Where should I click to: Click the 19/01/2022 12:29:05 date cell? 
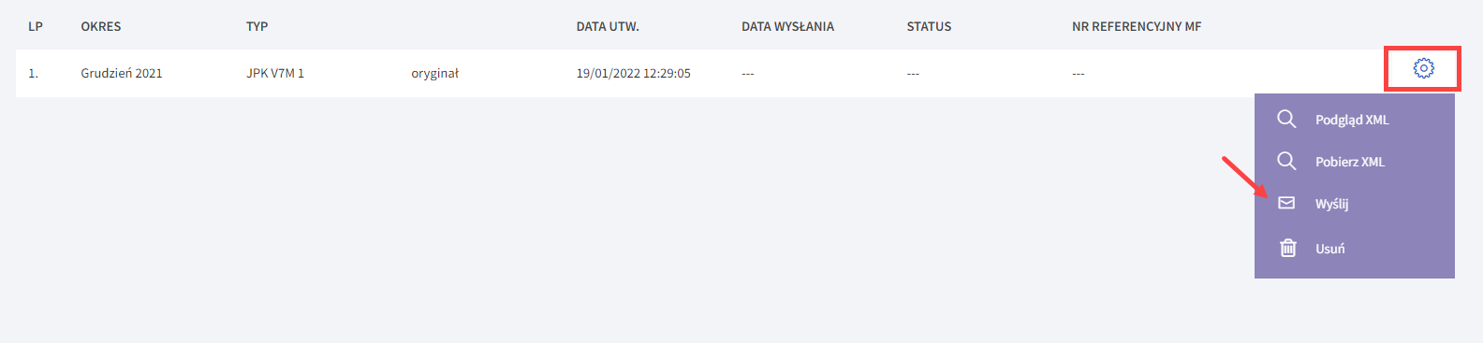pos(633,73)
